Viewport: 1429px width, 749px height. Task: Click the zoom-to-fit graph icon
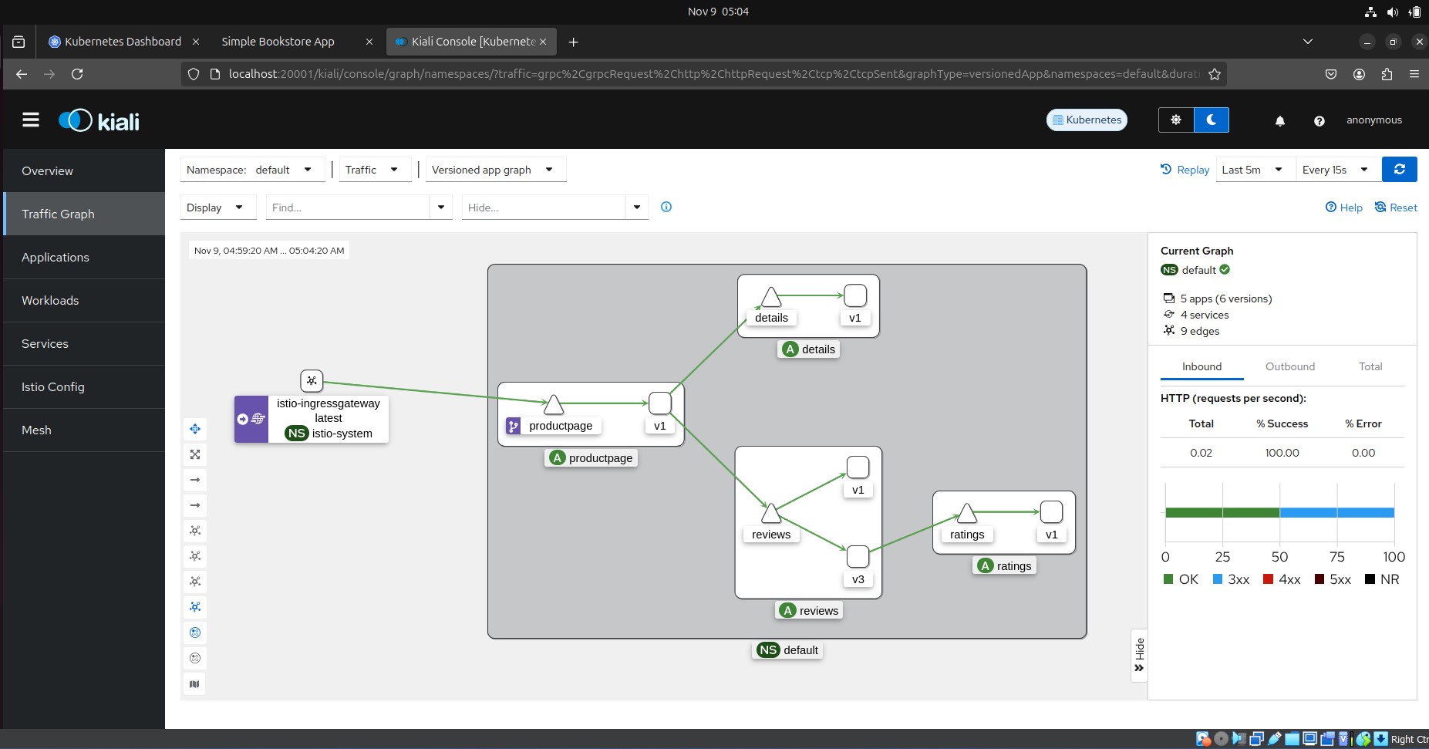[x=195, y=454]
